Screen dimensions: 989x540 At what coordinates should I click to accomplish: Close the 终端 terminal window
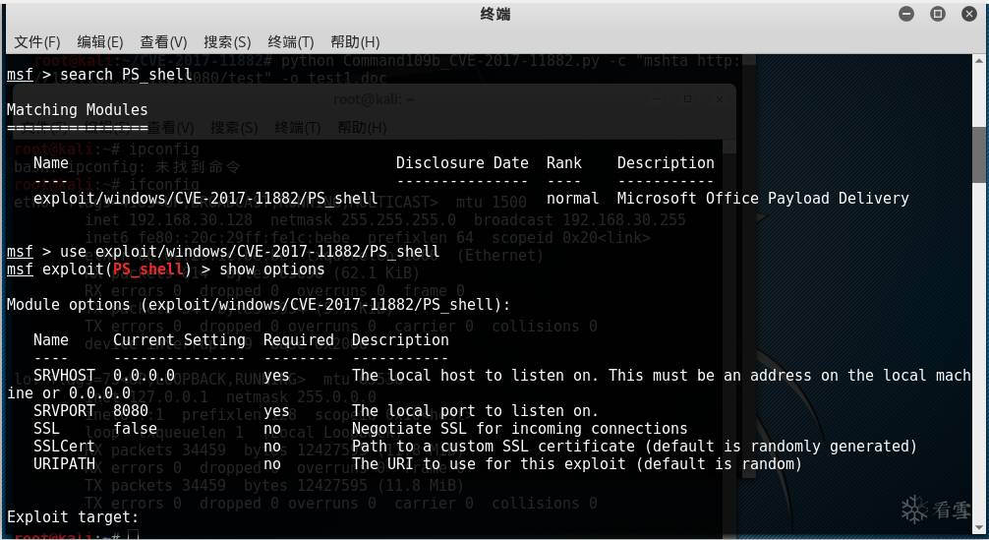[x=968, y=14]
